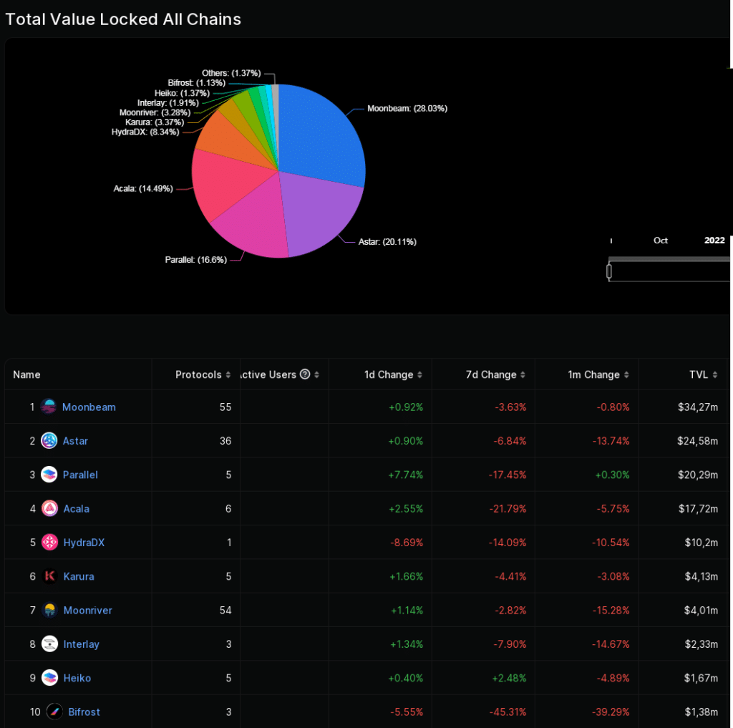Screen dimensions: 733x728
Task: Click the Parallel chain logo icon
Action: coord(49,475)
